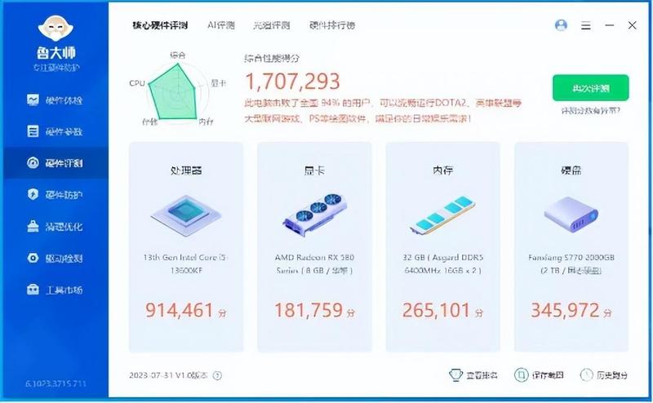Click the 处理器 CPU chip icon

click(186, 215)
